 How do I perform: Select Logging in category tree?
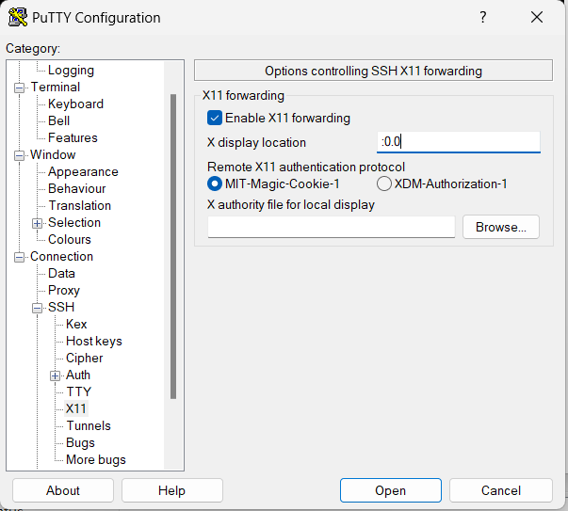[x=71, y=71]
